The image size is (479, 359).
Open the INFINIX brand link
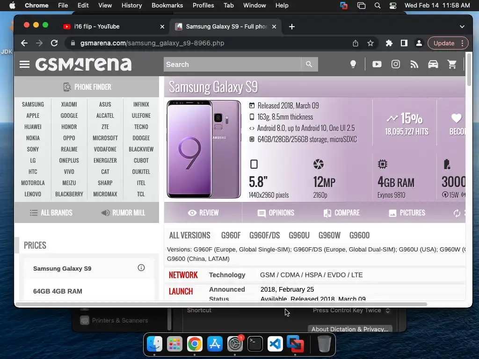(141, 104)
